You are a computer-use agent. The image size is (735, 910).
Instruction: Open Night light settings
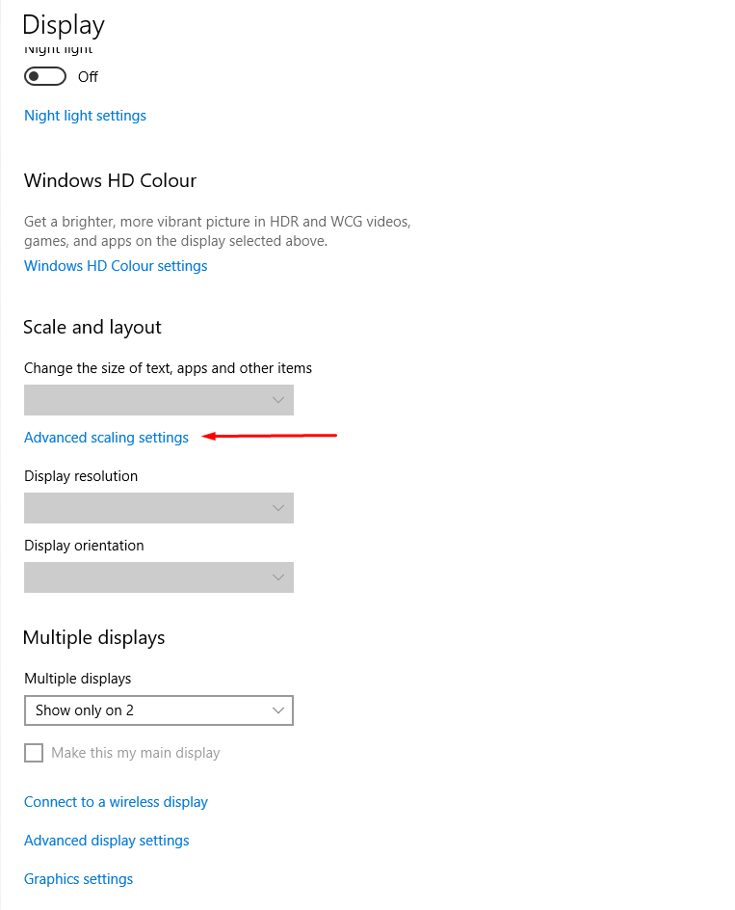pyautogui.click(x=85, y=115)
